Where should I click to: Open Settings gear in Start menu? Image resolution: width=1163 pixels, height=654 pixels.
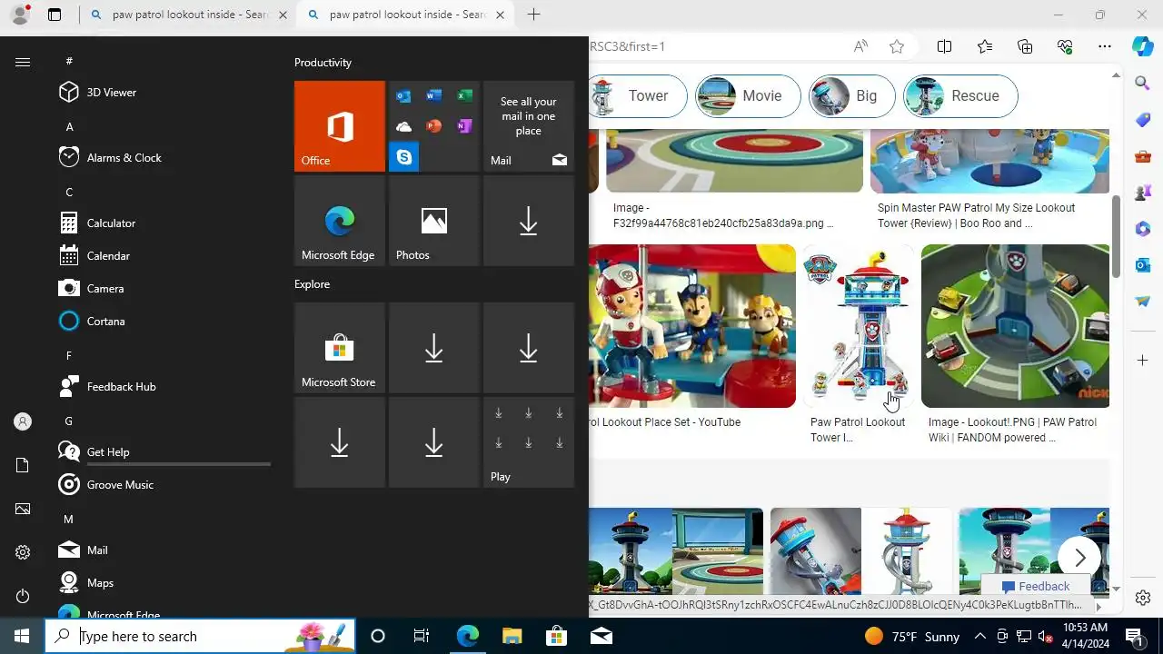pos(23,552)
